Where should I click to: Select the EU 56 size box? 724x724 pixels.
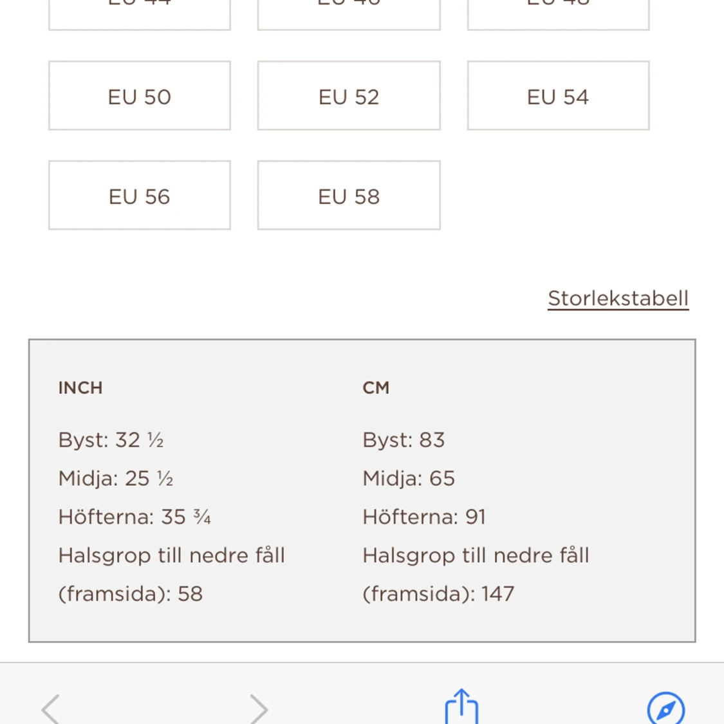coord(140,196)
